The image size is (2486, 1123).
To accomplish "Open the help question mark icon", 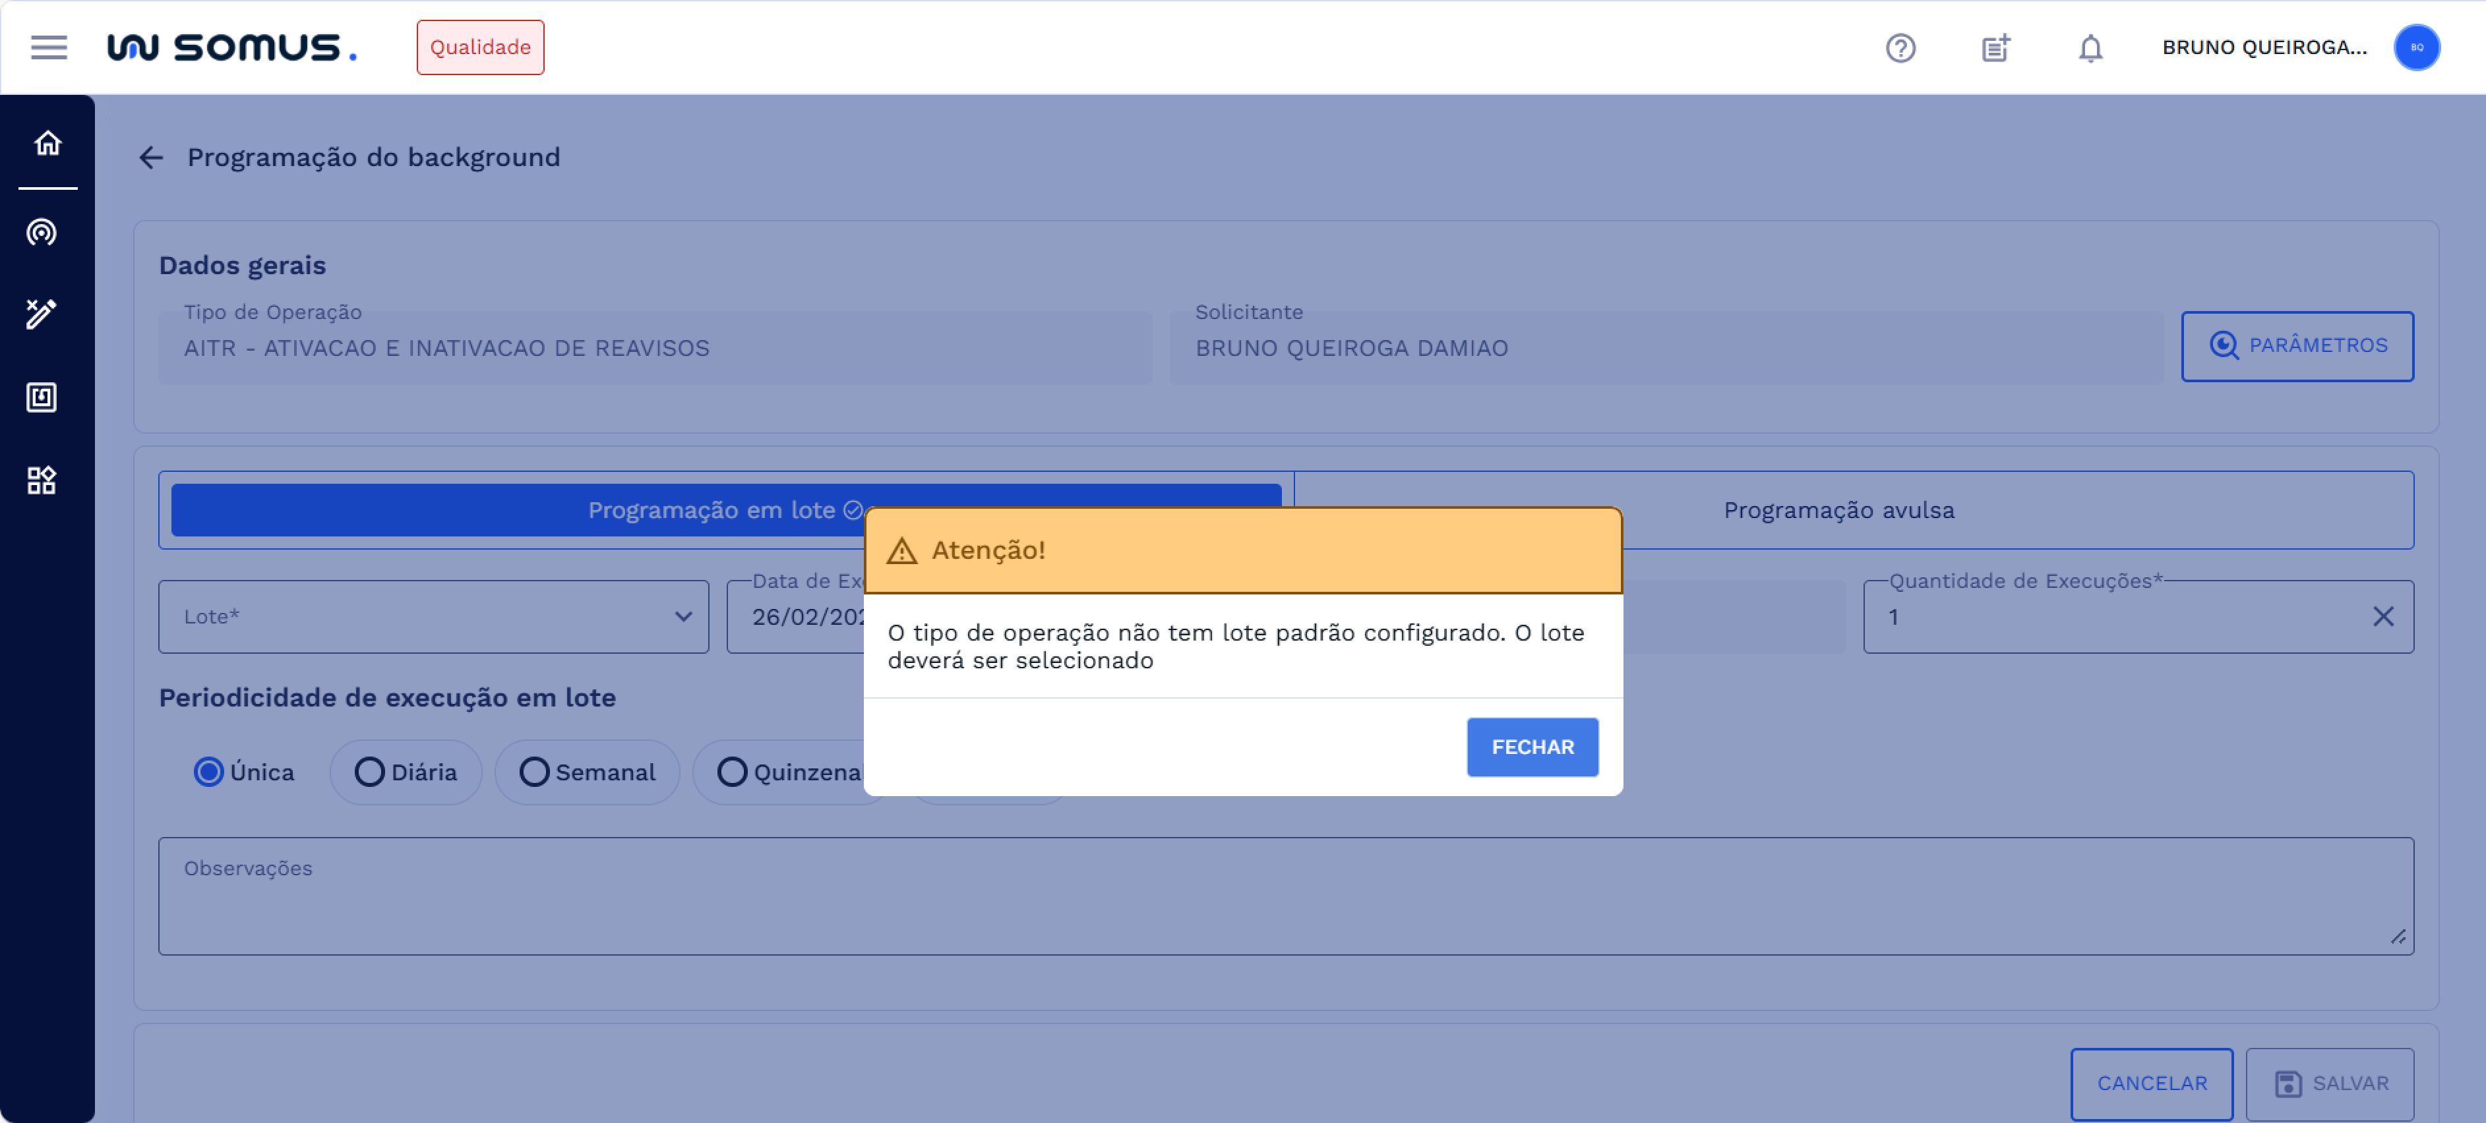I will pyautogui.click(x=1899, y=47).
